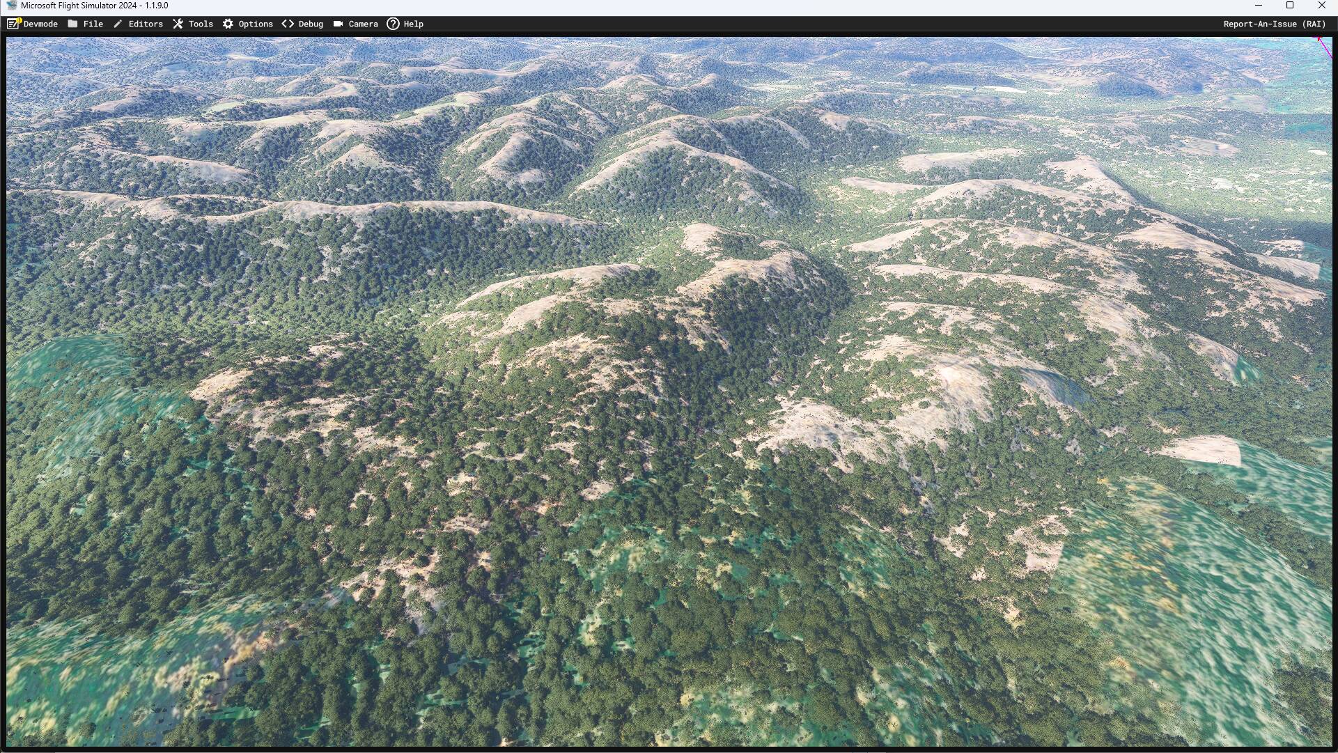Maximize the simulator window
Screen dimensions: 1338x753
1289,6
